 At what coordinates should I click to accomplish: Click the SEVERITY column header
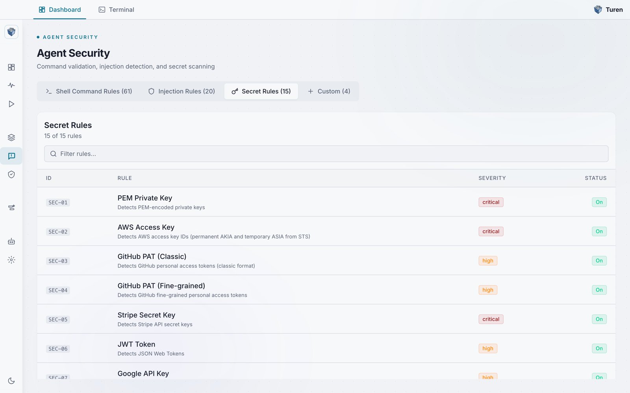[492, 178]
